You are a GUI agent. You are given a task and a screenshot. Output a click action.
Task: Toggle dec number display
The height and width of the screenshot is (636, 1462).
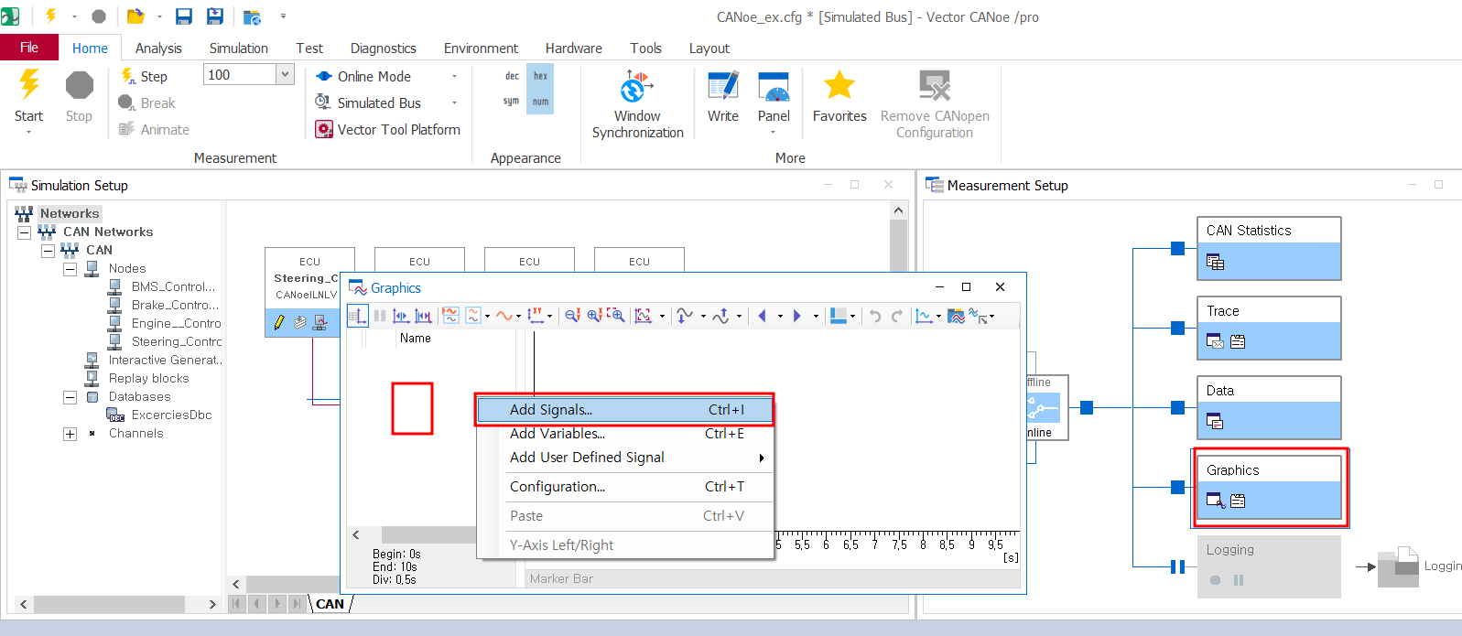(512, 76)
